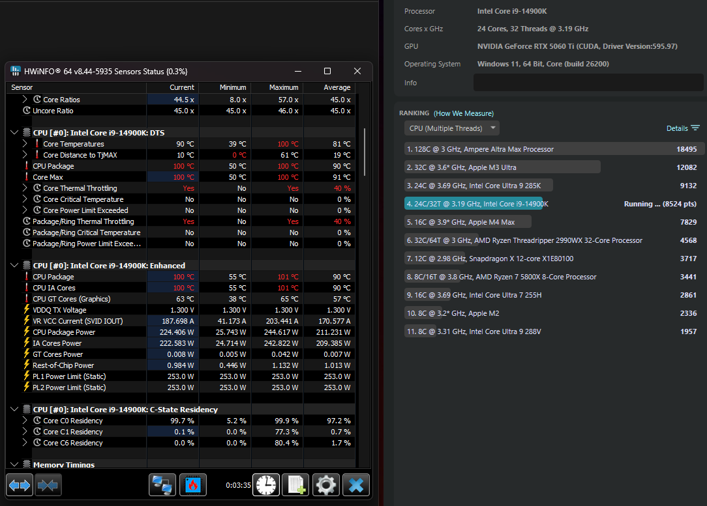
Task: Select the Ampere Altra Max Processor ranking entry
Action: click(553, 149)
